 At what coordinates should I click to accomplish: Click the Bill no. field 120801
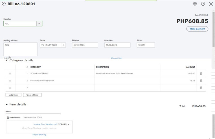[x=146, y=45]
